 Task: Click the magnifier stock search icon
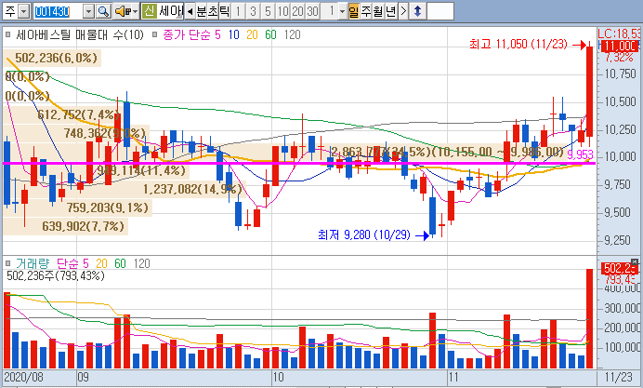(x=104, y=11)
